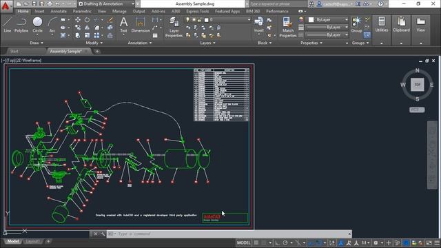Click the Group tool

pos(356,25)
